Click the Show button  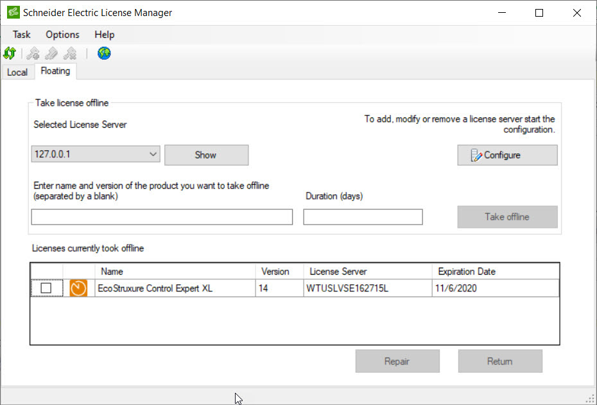pyautogui.click(x=206, y=155)
